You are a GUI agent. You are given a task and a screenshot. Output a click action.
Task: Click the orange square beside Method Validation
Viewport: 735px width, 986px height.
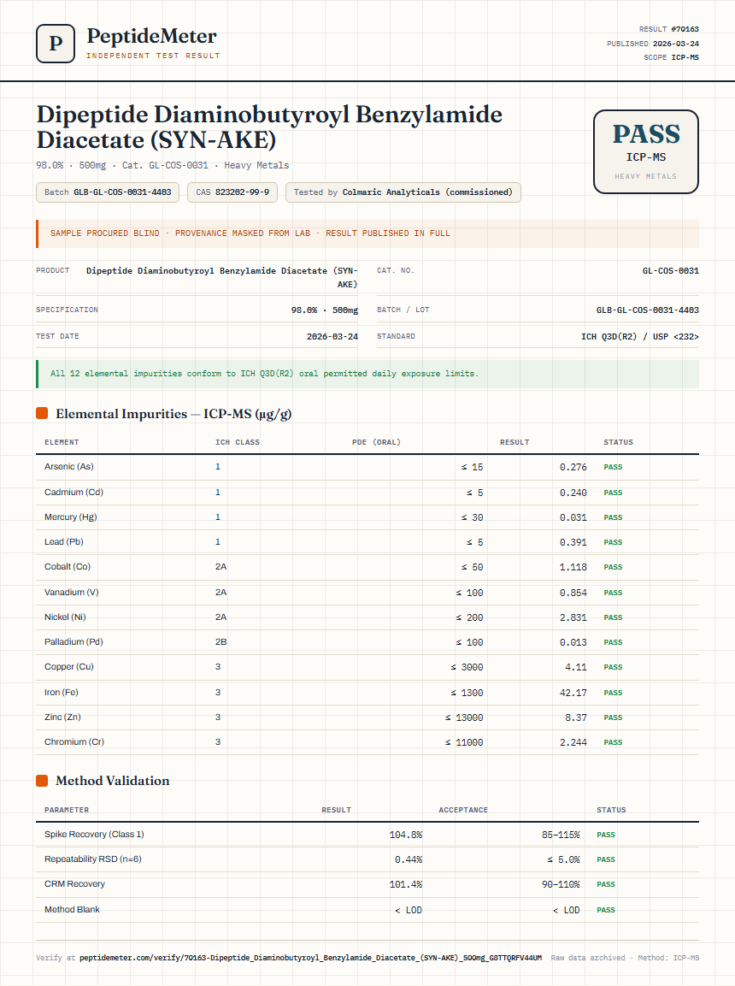[42, 781]
